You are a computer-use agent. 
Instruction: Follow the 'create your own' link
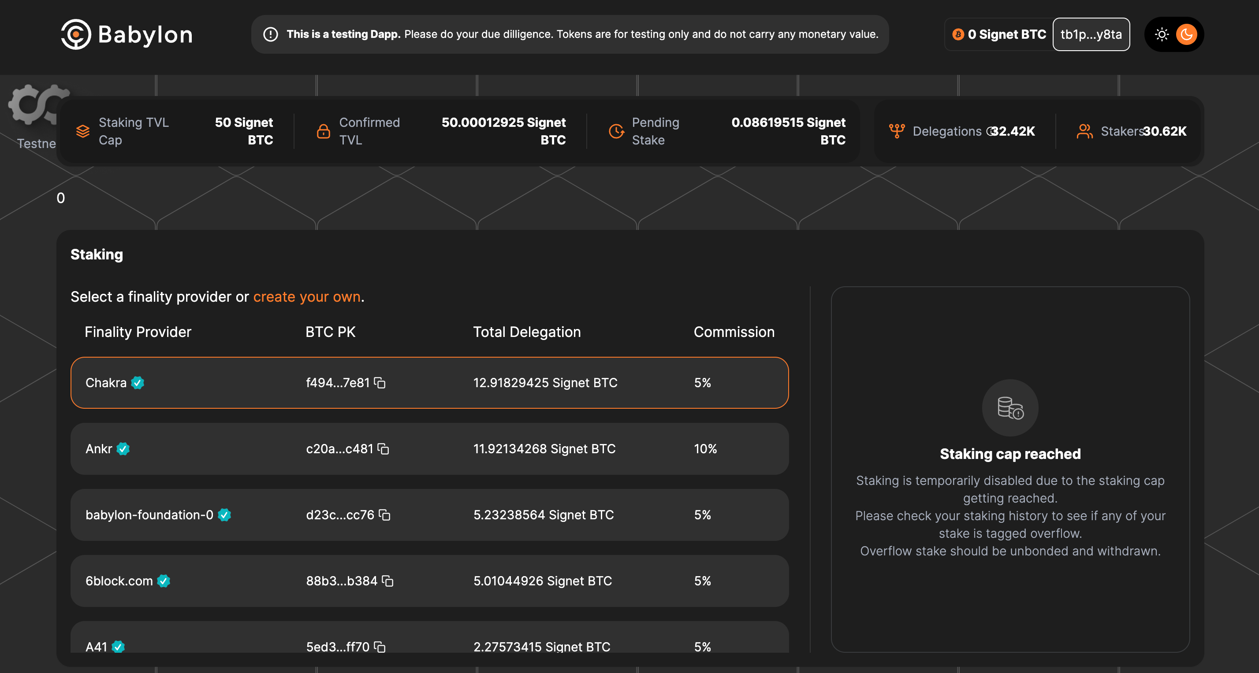point(306,297)
